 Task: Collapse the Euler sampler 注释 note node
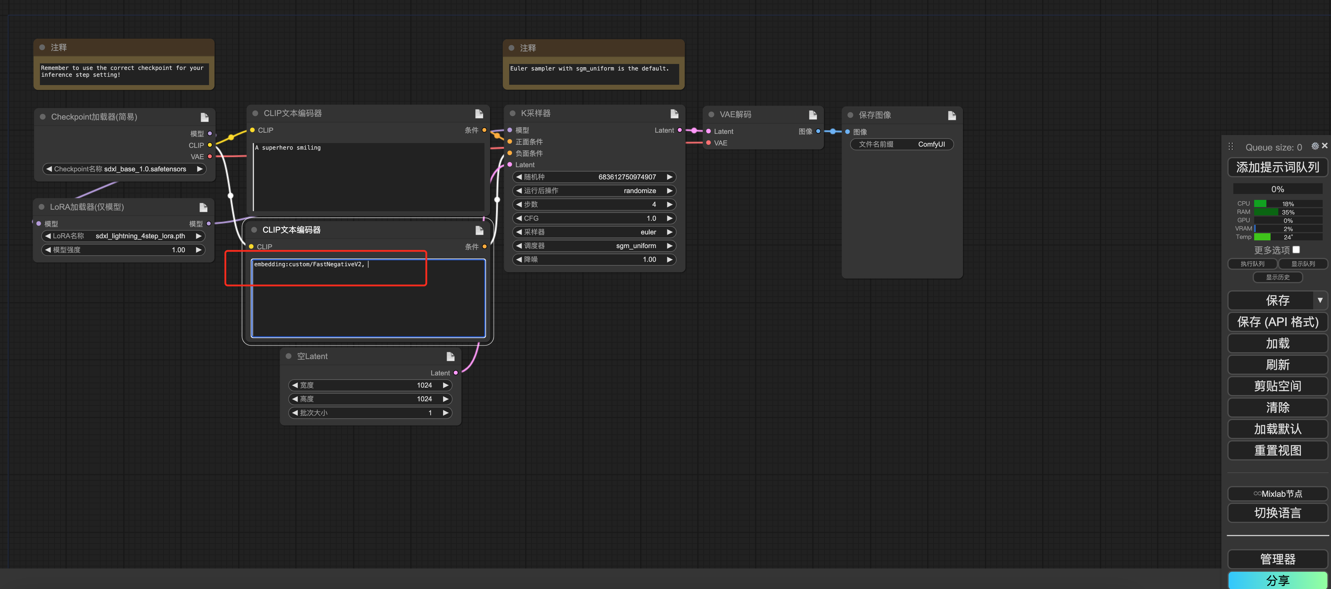pyautogui.click(x=512, y=48)
